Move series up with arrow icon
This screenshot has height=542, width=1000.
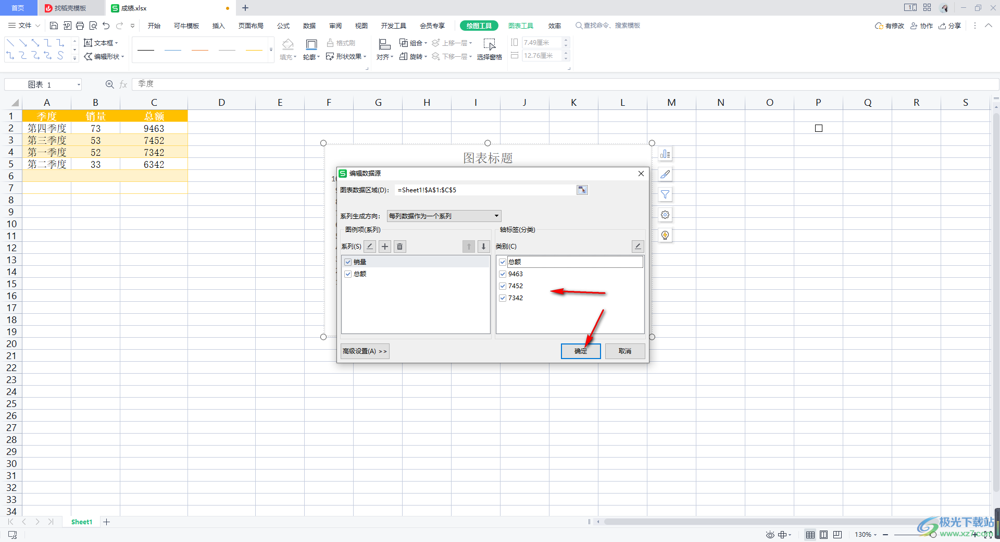469,247
